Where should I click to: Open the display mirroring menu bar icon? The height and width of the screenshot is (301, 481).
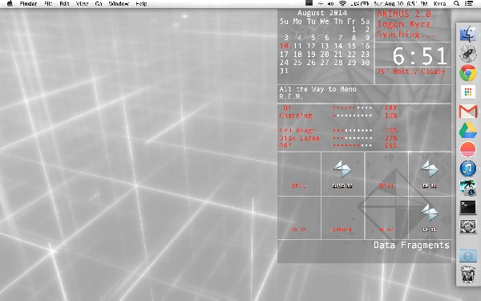[x=309, y=3]
